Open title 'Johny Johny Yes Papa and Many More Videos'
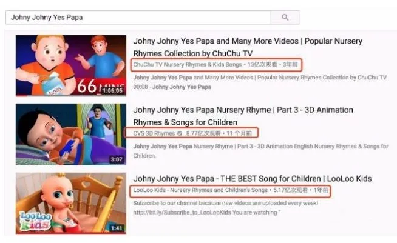This screenshot has height=243, width=397. [248, 47]
